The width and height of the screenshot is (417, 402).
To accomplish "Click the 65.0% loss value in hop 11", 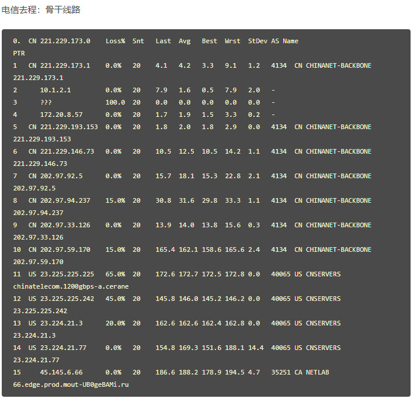I will (115, 274).
